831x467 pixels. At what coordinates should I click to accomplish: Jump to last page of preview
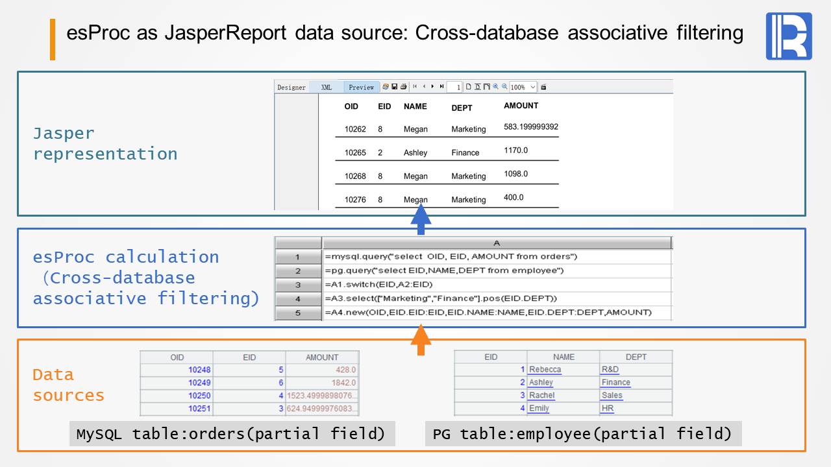click(x=441, y=86)
